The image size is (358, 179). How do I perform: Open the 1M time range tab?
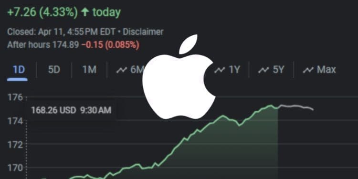click(89, 70)
